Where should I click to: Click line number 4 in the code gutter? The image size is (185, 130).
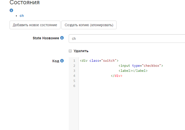point(74,76)
